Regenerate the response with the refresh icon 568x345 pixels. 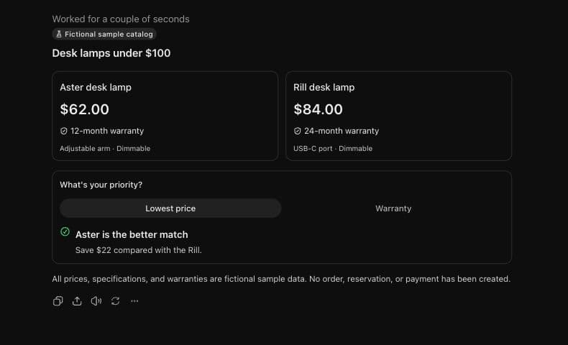click(x=115, y=301)
